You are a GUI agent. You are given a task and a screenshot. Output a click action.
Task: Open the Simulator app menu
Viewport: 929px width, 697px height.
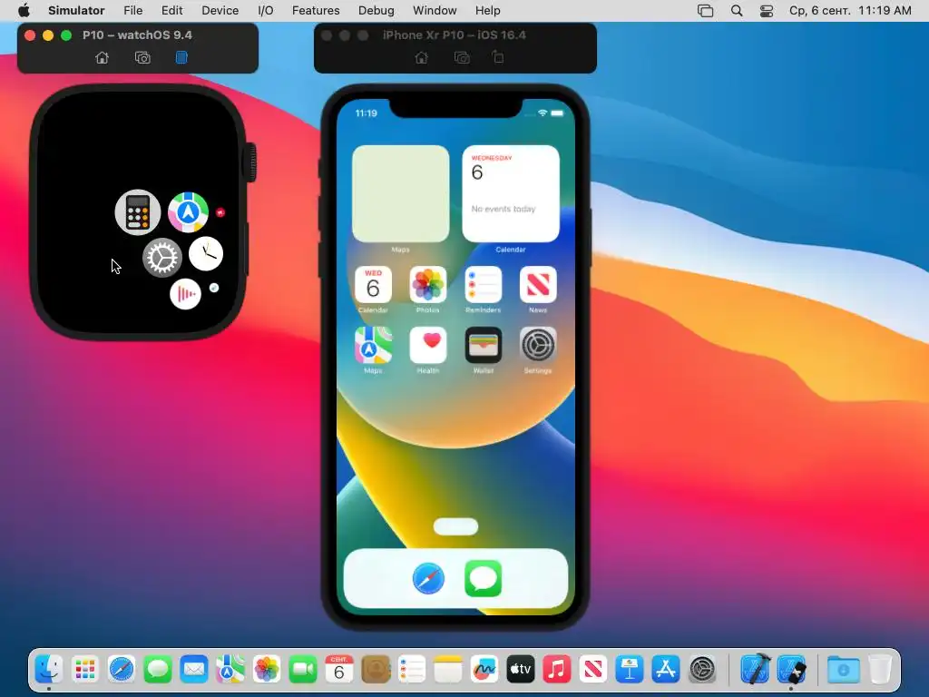pyautogui.click(x=76, y=11)
